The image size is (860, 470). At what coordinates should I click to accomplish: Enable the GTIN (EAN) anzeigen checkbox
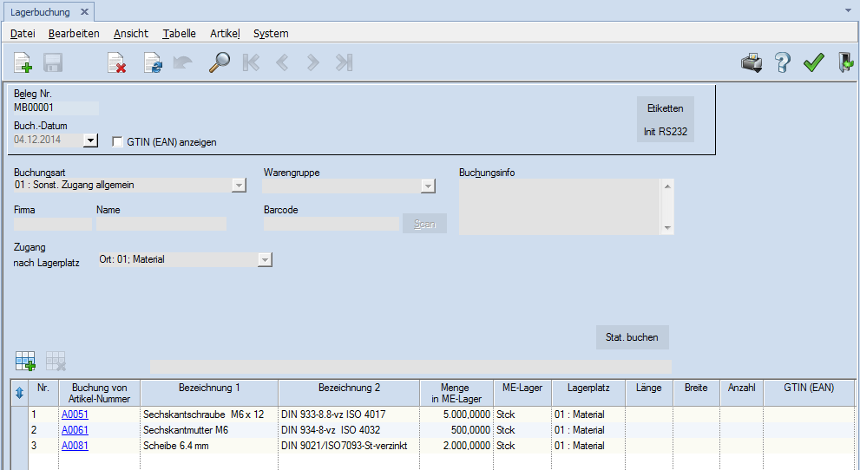[118, 142]
